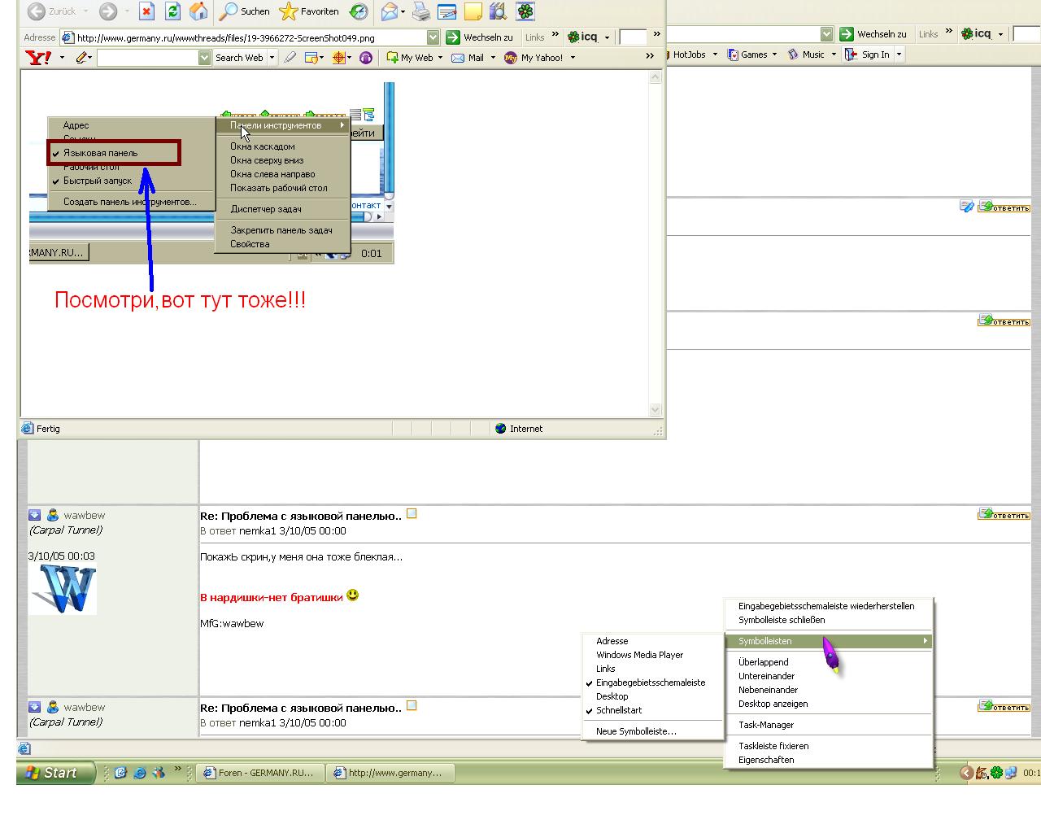1041x833 pixels.
Task: Click the Stop icon in browser toolbar
Action: 146,11
